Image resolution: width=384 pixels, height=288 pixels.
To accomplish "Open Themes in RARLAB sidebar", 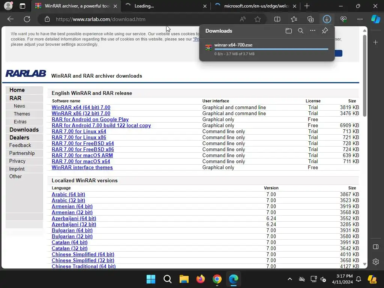I will click(22, 114).
